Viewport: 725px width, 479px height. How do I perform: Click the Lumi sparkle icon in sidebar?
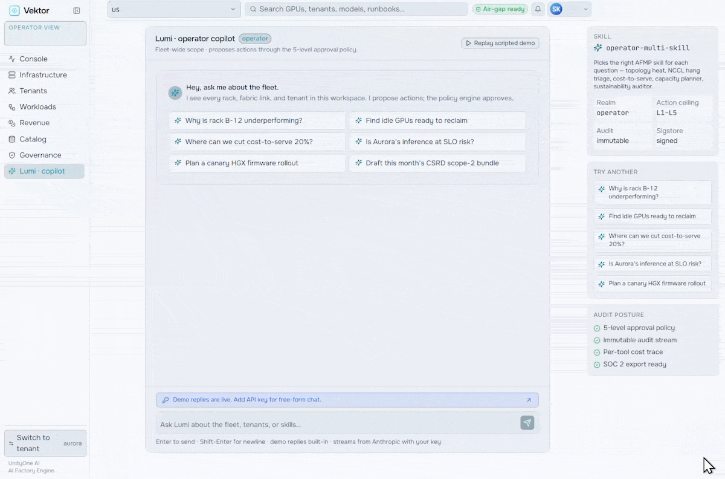coord(12,171)
